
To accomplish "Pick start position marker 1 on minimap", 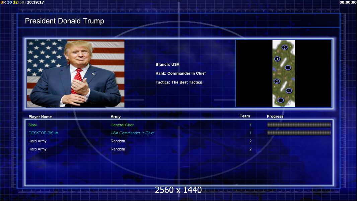I will (289, 90).
